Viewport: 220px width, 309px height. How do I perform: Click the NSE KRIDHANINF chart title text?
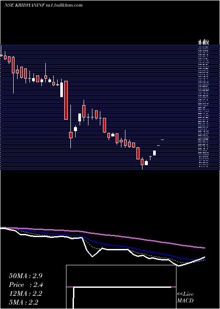point(43,5)
